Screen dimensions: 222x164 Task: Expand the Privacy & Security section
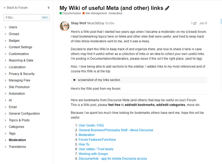[x=22, y=74]
